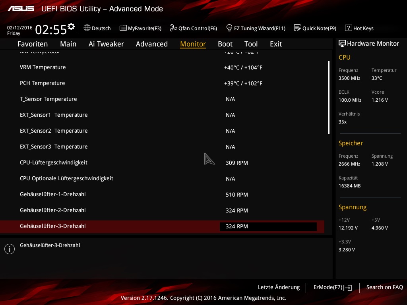
Task: Click the 510 RPM chassis fan value
Action: coord(237,195)
